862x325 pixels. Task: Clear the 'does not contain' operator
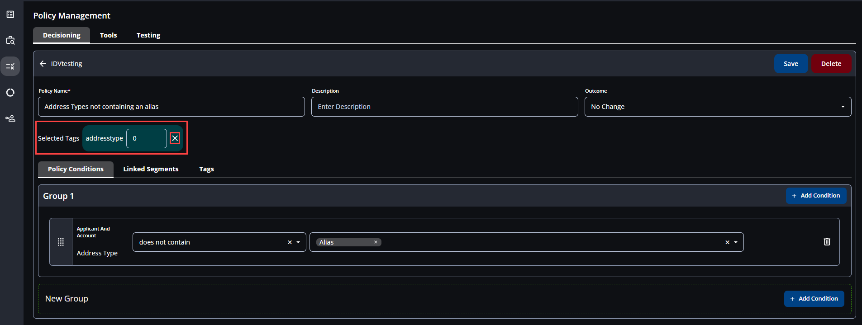click(290, 242)
